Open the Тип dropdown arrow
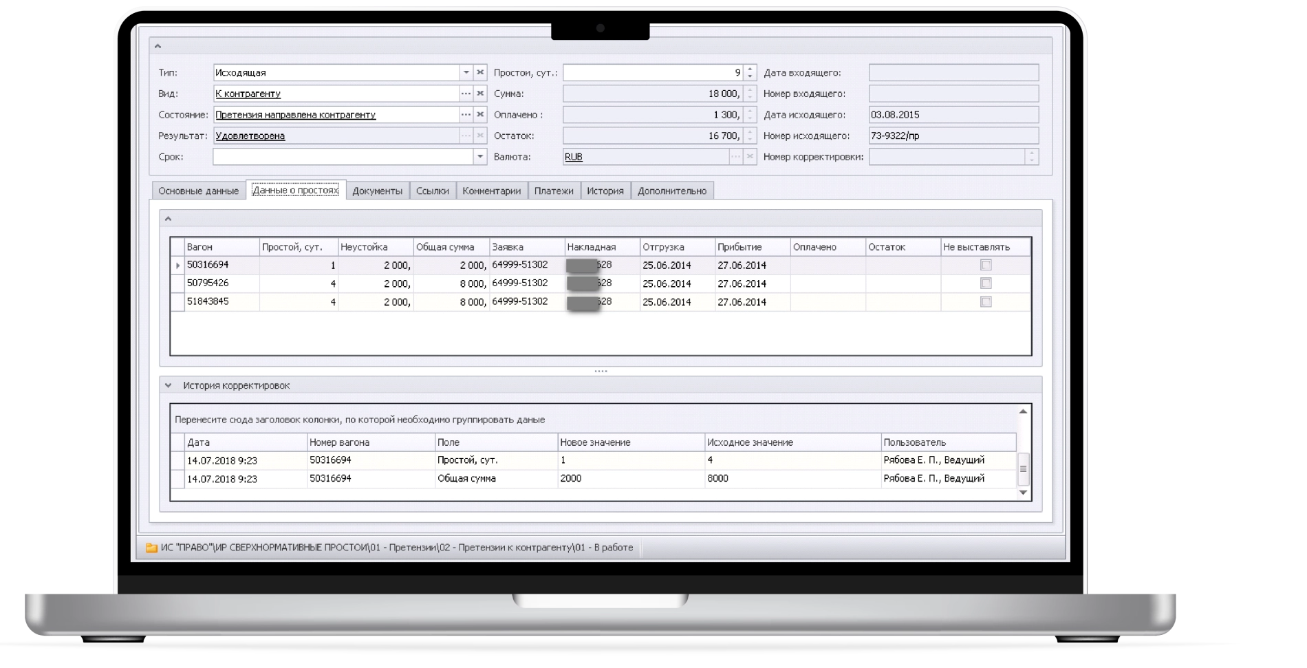 point(466,72)
